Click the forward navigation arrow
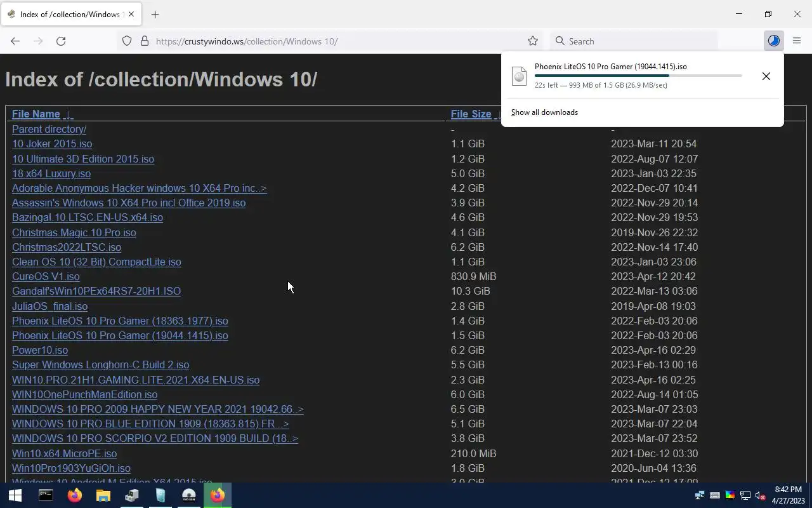 (38, 41)
